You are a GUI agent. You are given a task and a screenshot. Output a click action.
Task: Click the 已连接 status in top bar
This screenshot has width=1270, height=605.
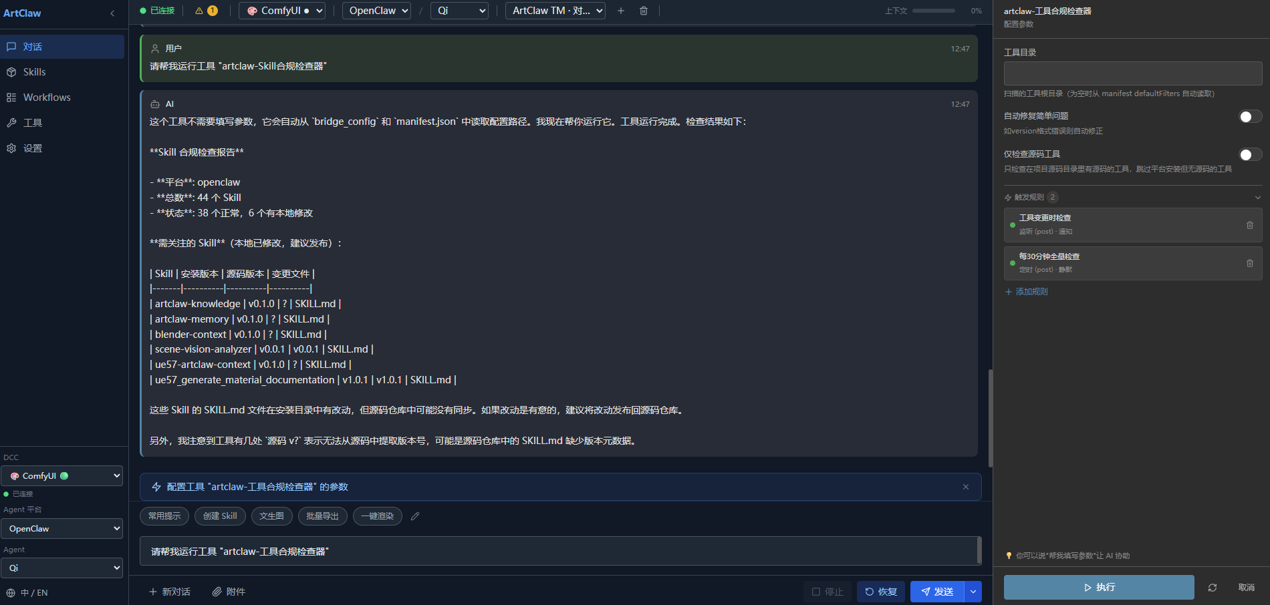tap(158, 11)
